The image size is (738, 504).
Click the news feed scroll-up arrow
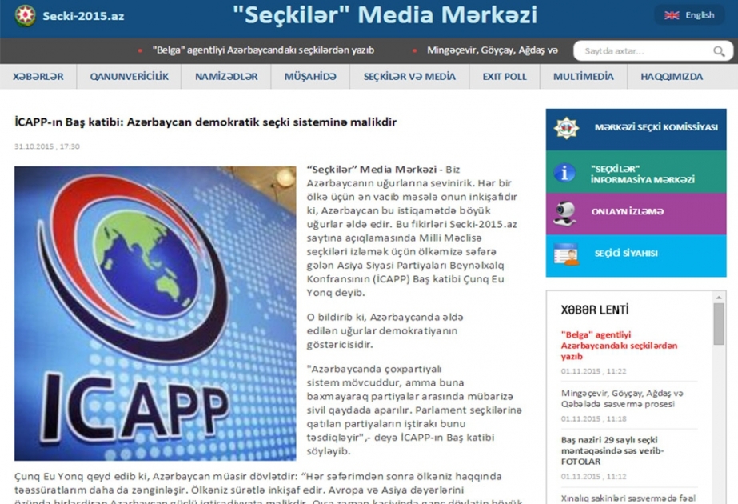[718, 298]
